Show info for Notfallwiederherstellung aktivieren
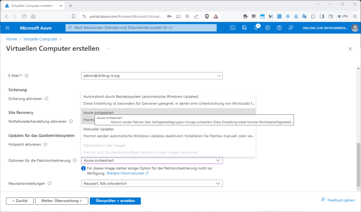The width and height of the screenshot is (361, 212). coord(71,121)
